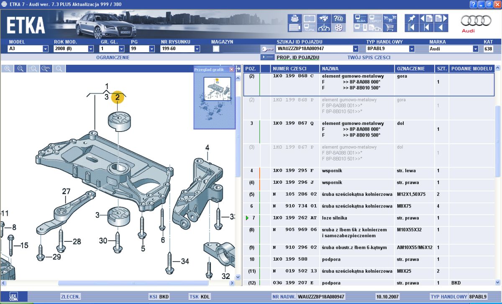This screenshot has height=304, width=502.
Task: Click the key icon beside vehicle ID
Action: (267, 49)
